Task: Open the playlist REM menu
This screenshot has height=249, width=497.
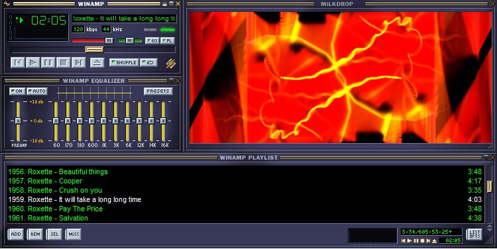Action: click(35, 234)
